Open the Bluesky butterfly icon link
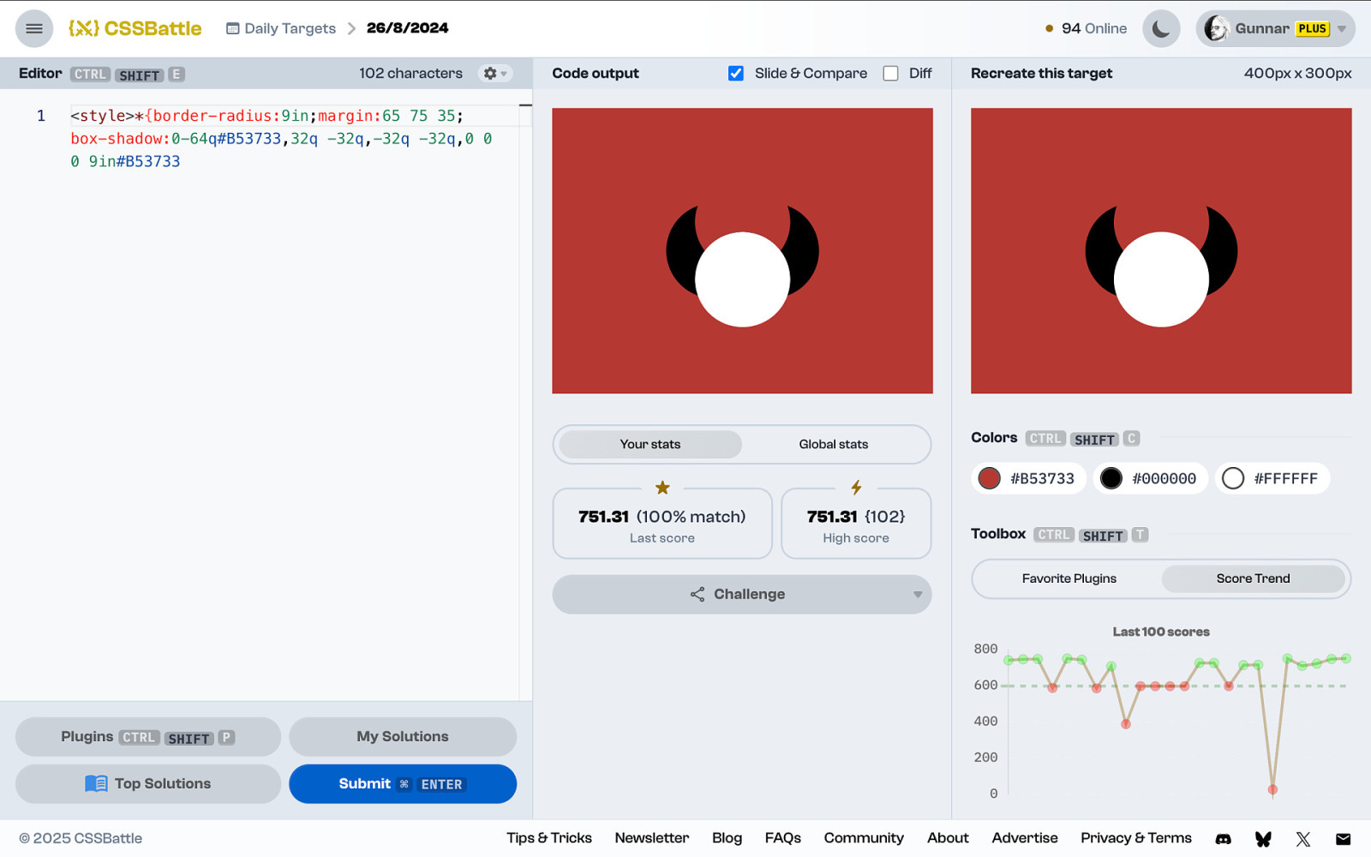Image resolution: width=1371 pixels, height=857 pixels. pos(1263,839)
